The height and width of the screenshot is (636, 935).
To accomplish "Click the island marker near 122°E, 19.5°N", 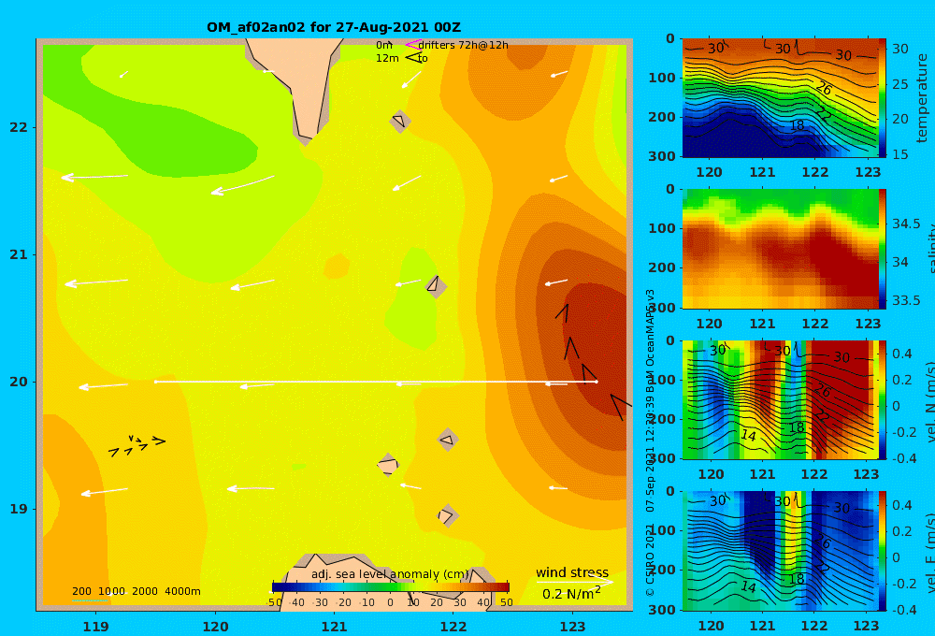I will 448,441.
